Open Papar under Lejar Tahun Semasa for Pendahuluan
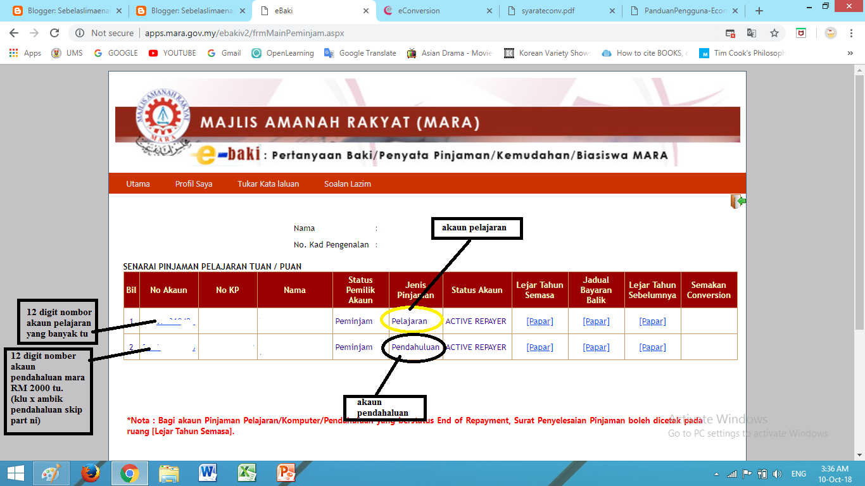865x486 pixels. pyautogui.click(x=540, y=347)
